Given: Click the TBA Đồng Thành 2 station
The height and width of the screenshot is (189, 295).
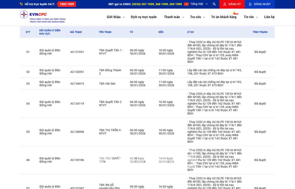Looking at the screenshot, I should tap(110, 72).
